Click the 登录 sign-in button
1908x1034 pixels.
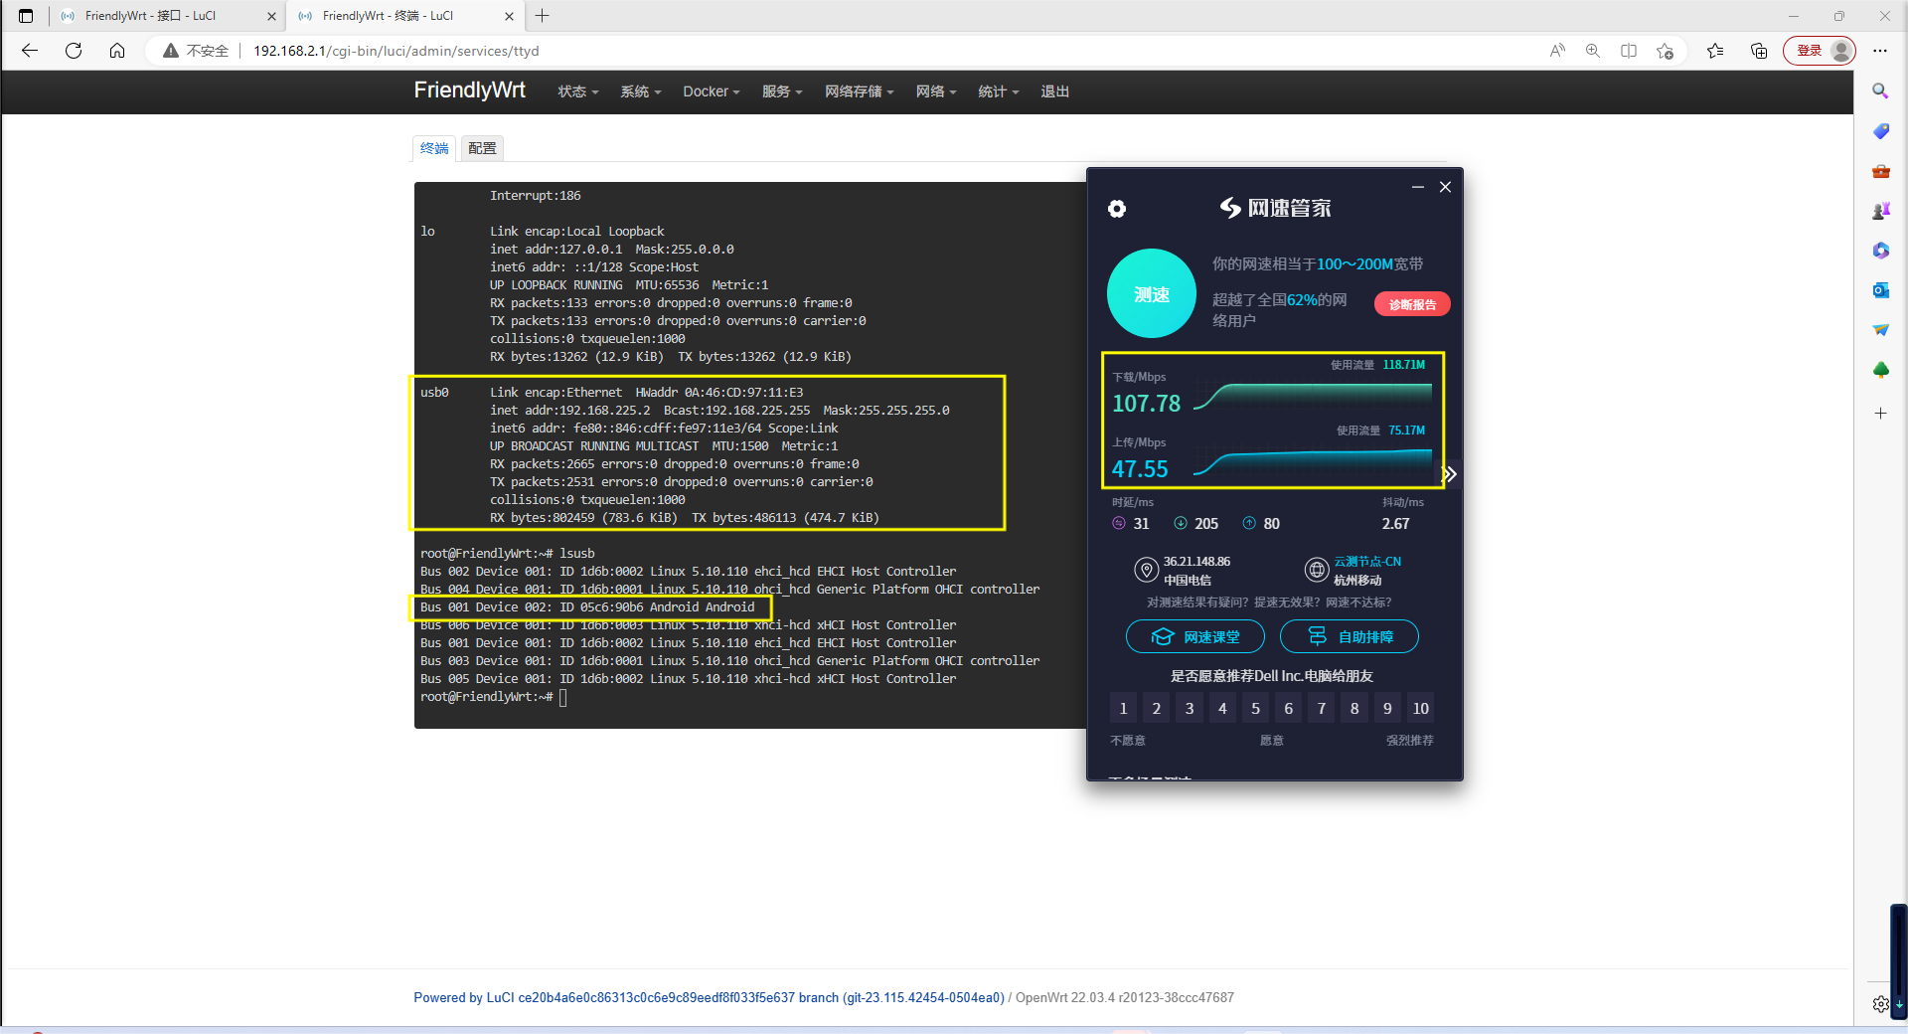tap(1819, 51)
